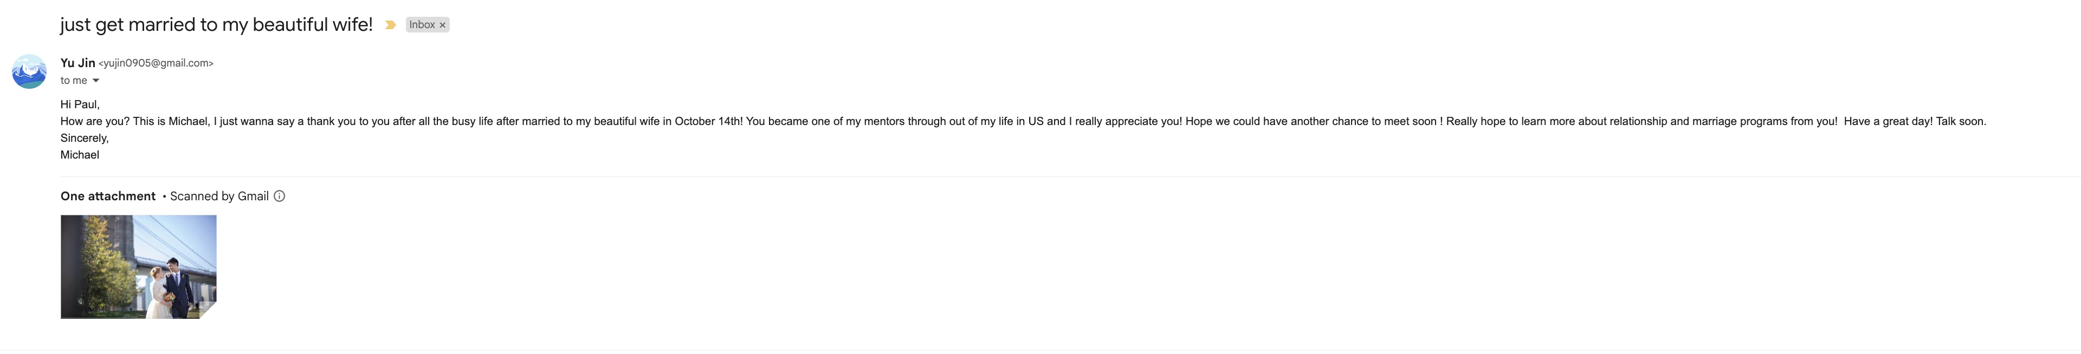This screenshot has height=354, width=2081.
Task: Open the info icon beside Scanned by Gmail
Action: [x=280, y=196]
